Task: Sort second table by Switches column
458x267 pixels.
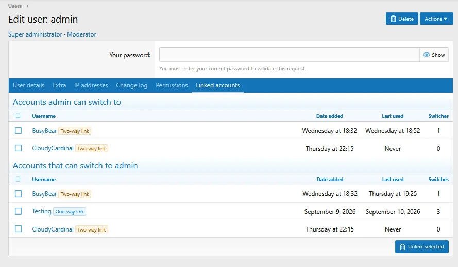Action: tap(438, 180)
